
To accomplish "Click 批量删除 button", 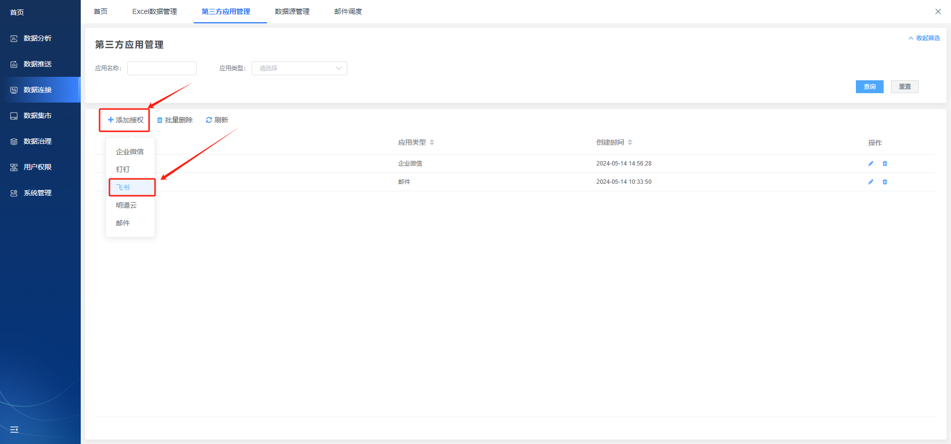I will tap(175, 120).
